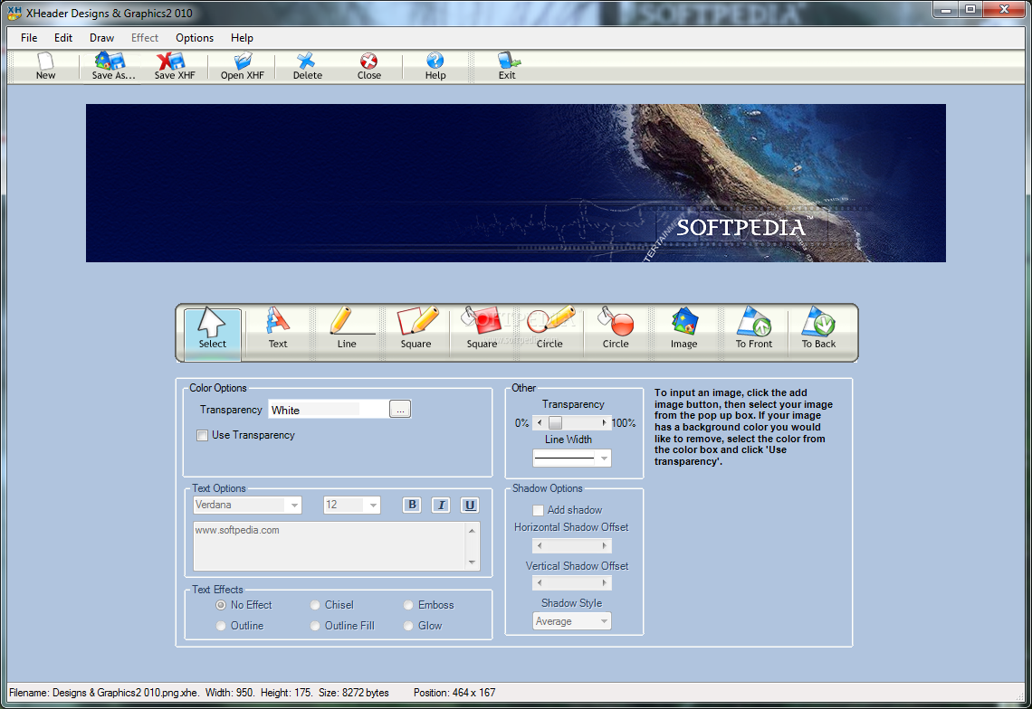Click the XH application icon in title bar
Viewport: 1032px width, 709px height.
coord(14,13)
